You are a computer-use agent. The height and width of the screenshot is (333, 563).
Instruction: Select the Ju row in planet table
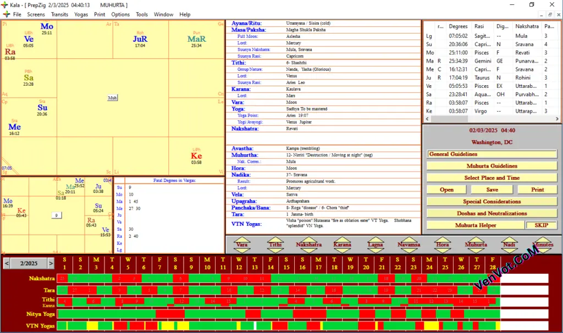click(x=491, y=77)
